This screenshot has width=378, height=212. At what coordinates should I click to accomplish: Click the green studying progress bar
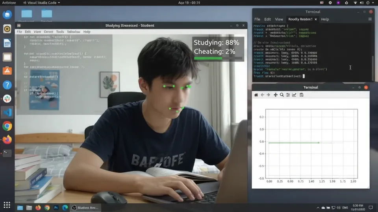208,58
